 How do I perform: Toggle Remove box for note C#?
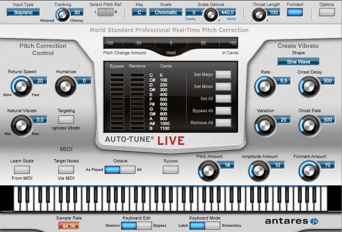(x=137, y=80)
